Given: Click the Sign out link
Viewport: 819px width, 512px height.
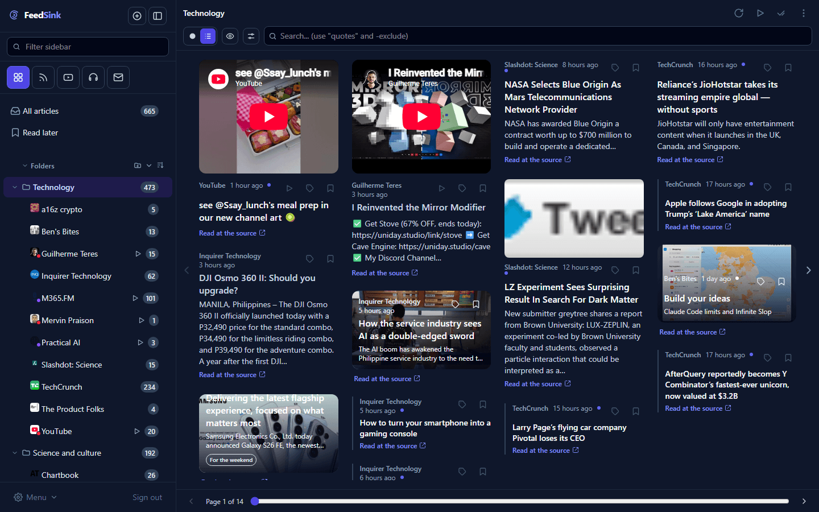Looking at the screenshot, I should (x=147, y=497).
